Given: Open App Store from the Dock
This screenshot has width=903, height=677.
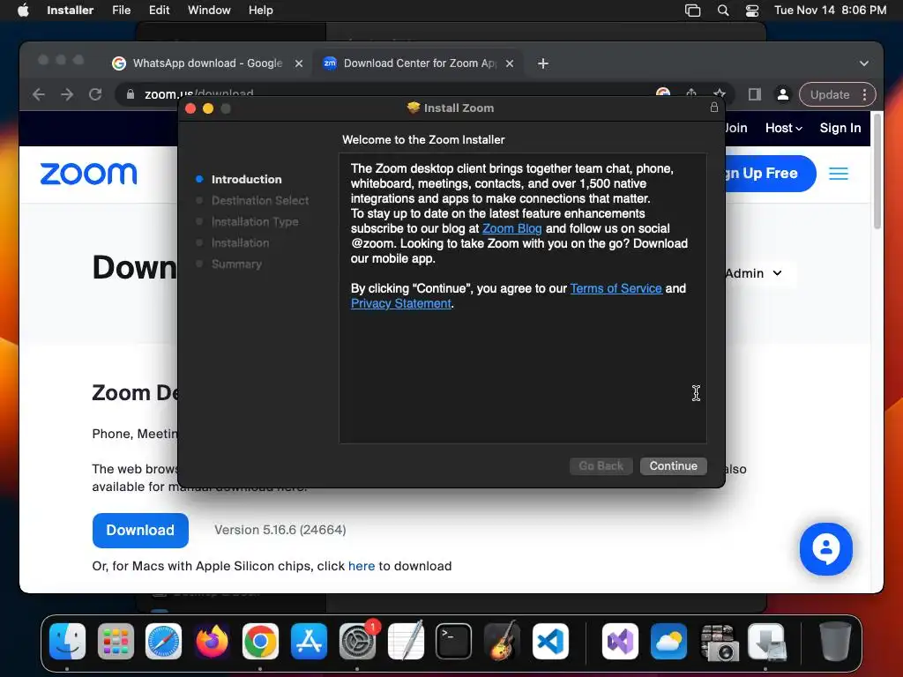Looking at the screenshot, I should pos(310,641).
